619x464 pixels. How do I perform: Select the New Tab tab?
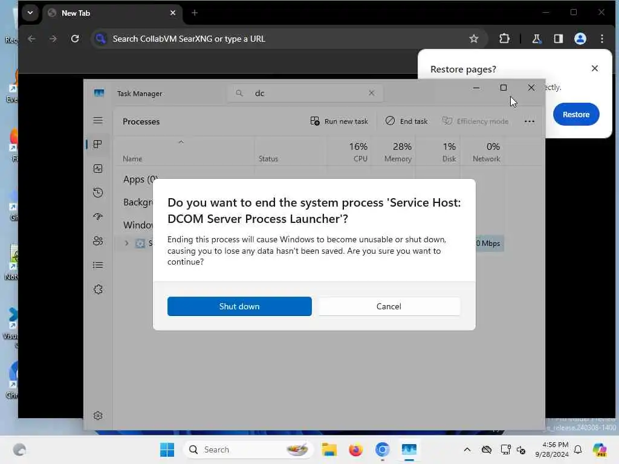[x=112, y=13]
